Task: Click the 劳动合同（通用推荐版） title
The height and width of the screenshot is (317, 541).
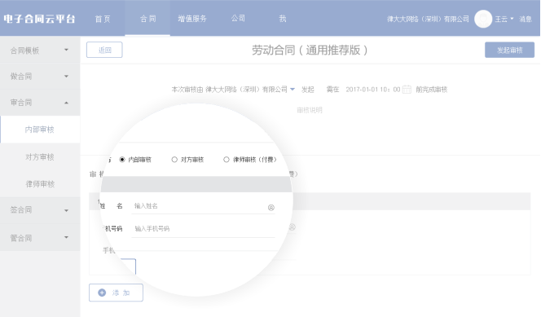Action: 310,50
